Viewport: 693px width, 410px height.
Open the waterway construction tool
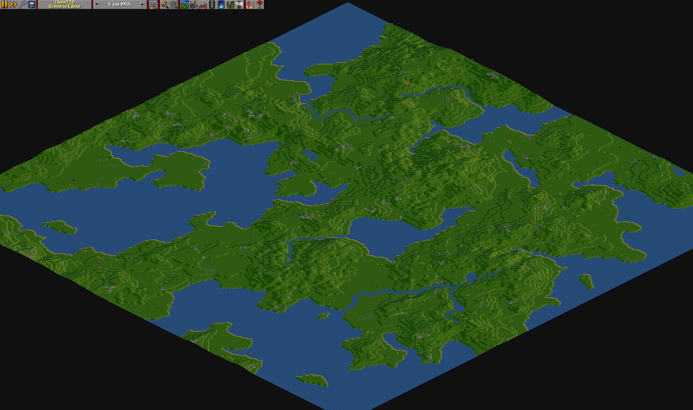[x=221, y=5]
